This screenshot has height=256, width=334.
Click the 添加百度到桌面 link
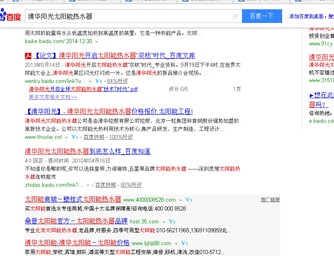point(306,17)
